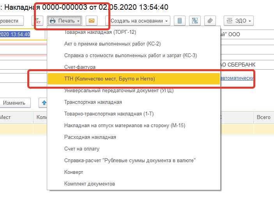
Task: Open the Печать dropdown button
Action: click(64, 21)
